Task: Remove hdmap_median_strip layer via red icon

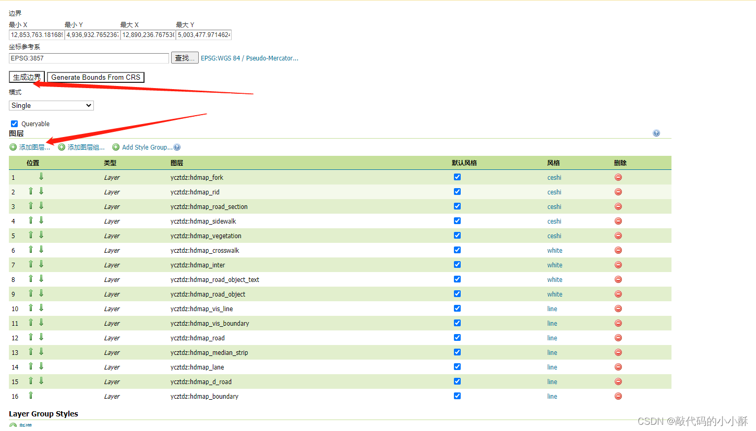Action: click(x=618, y=352)
